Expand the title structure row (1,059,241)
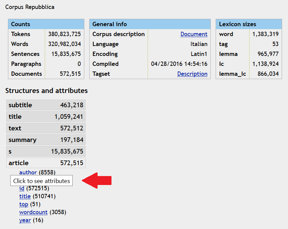The width and height of the screenshot is (288, 229). [46, 116]
